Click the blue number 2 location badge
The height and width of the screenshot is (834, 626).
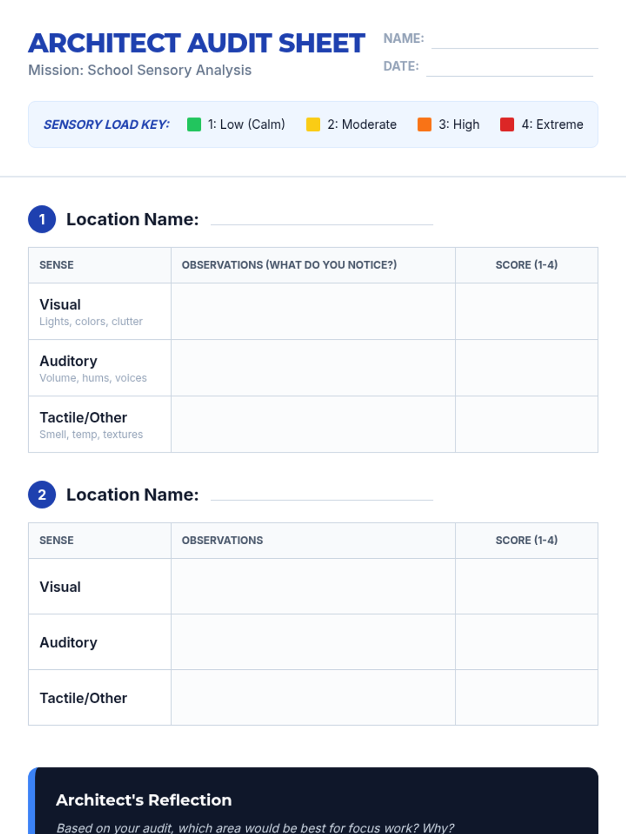pyautogui.click(x=42, y=495)
